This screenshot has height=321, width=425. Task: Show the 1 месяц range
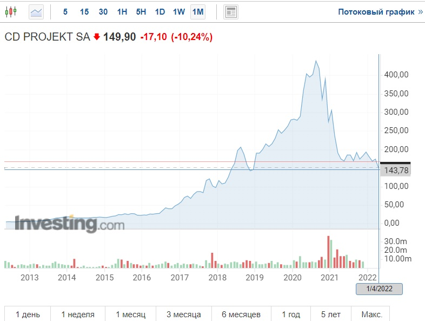[131, 314]
